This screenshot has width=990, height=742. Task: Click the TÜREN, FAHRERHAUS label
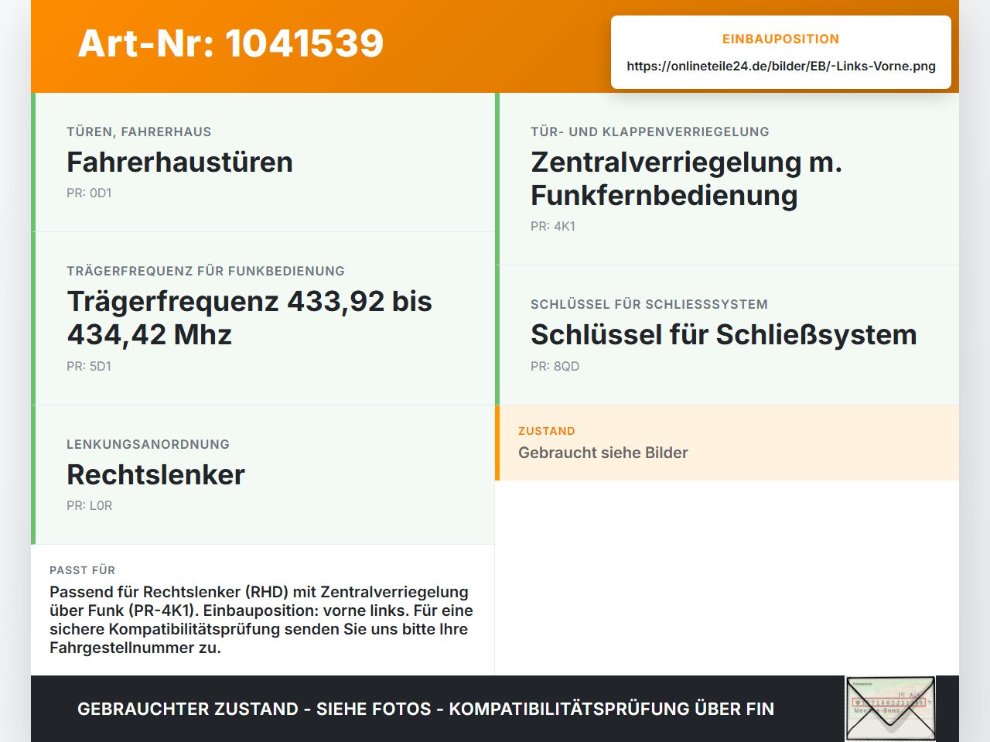pyautogui.click(x=139, y=132)
